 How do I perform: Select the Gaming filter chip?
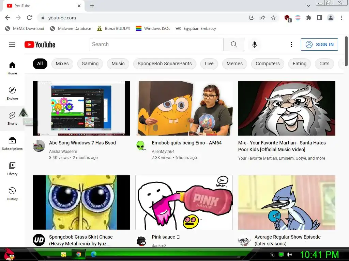point(90,64)
